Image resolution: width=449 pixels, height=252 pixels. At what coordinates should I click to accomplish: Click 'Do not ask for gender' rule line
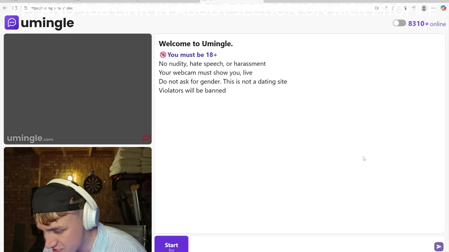click(x=223, y=82)
